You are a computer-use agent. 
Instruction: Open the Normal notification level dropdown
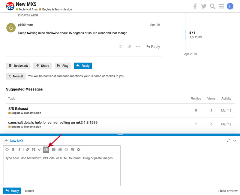pos(16,76)
